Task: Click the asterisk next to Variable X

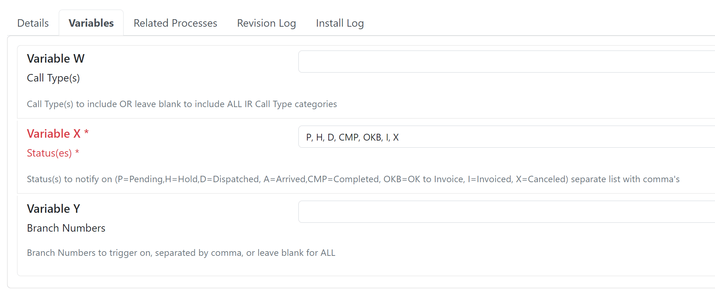Action: coord(87,133)
